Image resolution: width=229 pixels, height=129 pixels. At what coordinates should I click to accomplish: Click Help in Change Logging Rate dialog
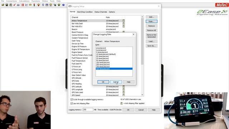click(128, 82)
